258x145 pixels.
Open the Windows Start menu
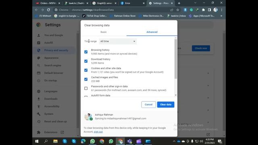coord(37,141)
